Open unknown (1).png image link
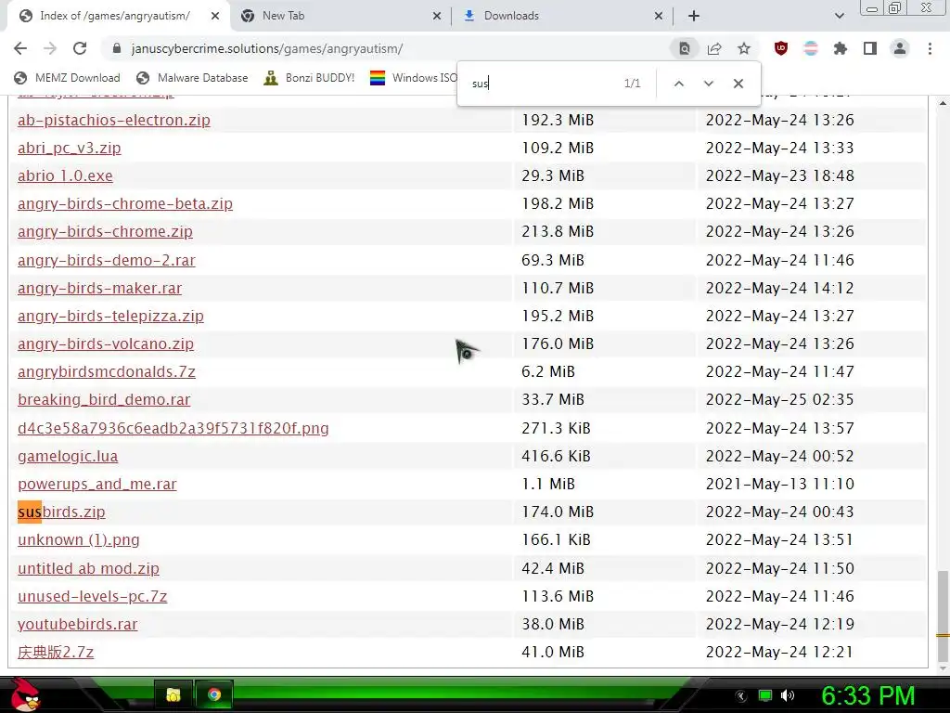 tap(78, 539)
